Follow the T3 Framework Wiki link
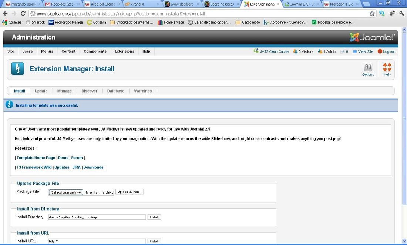Image resolution: width=407 pixels, height=245 pixels. point(34,167)
